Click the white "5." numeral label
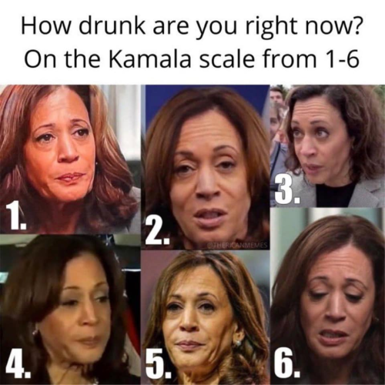Screen dimensions: 385x385 (x=159, y=366)
